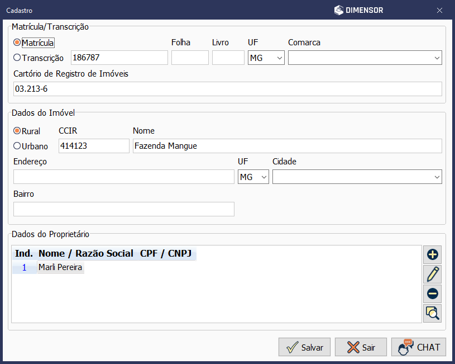This screenshot has width=455, height=364.
Task: Click the add owner plus icon
Action: click(x=432, y=254)
